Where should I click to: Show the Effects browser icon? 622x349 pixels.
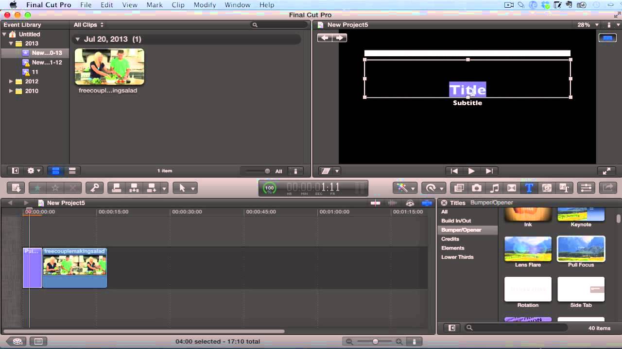coord(459,188)
